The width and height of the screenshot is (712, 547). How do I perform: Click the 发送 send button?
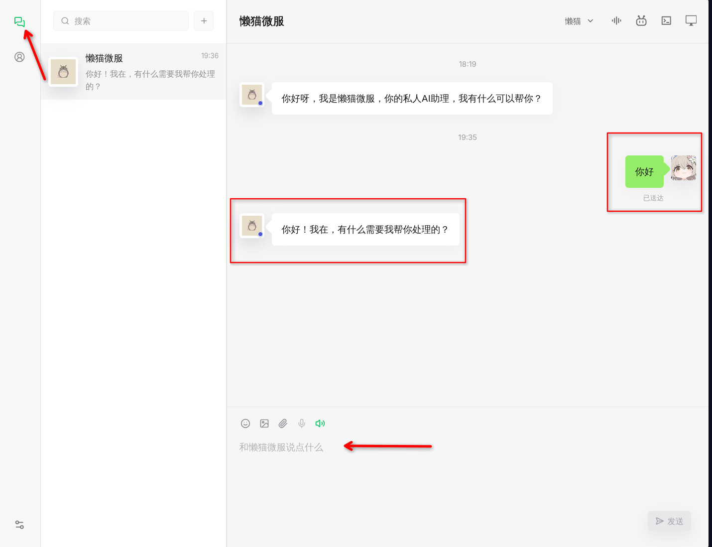point(669,521)
